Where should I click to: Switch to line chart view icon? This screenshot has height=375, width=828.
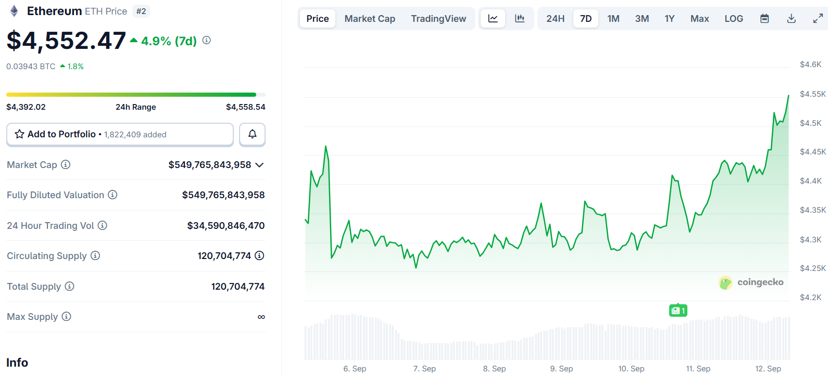pos(493,19)
